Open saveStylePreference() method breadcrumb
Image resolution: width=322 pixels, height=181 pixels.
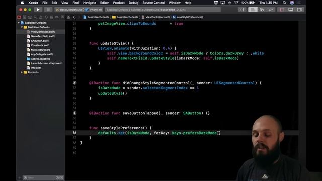188,17
